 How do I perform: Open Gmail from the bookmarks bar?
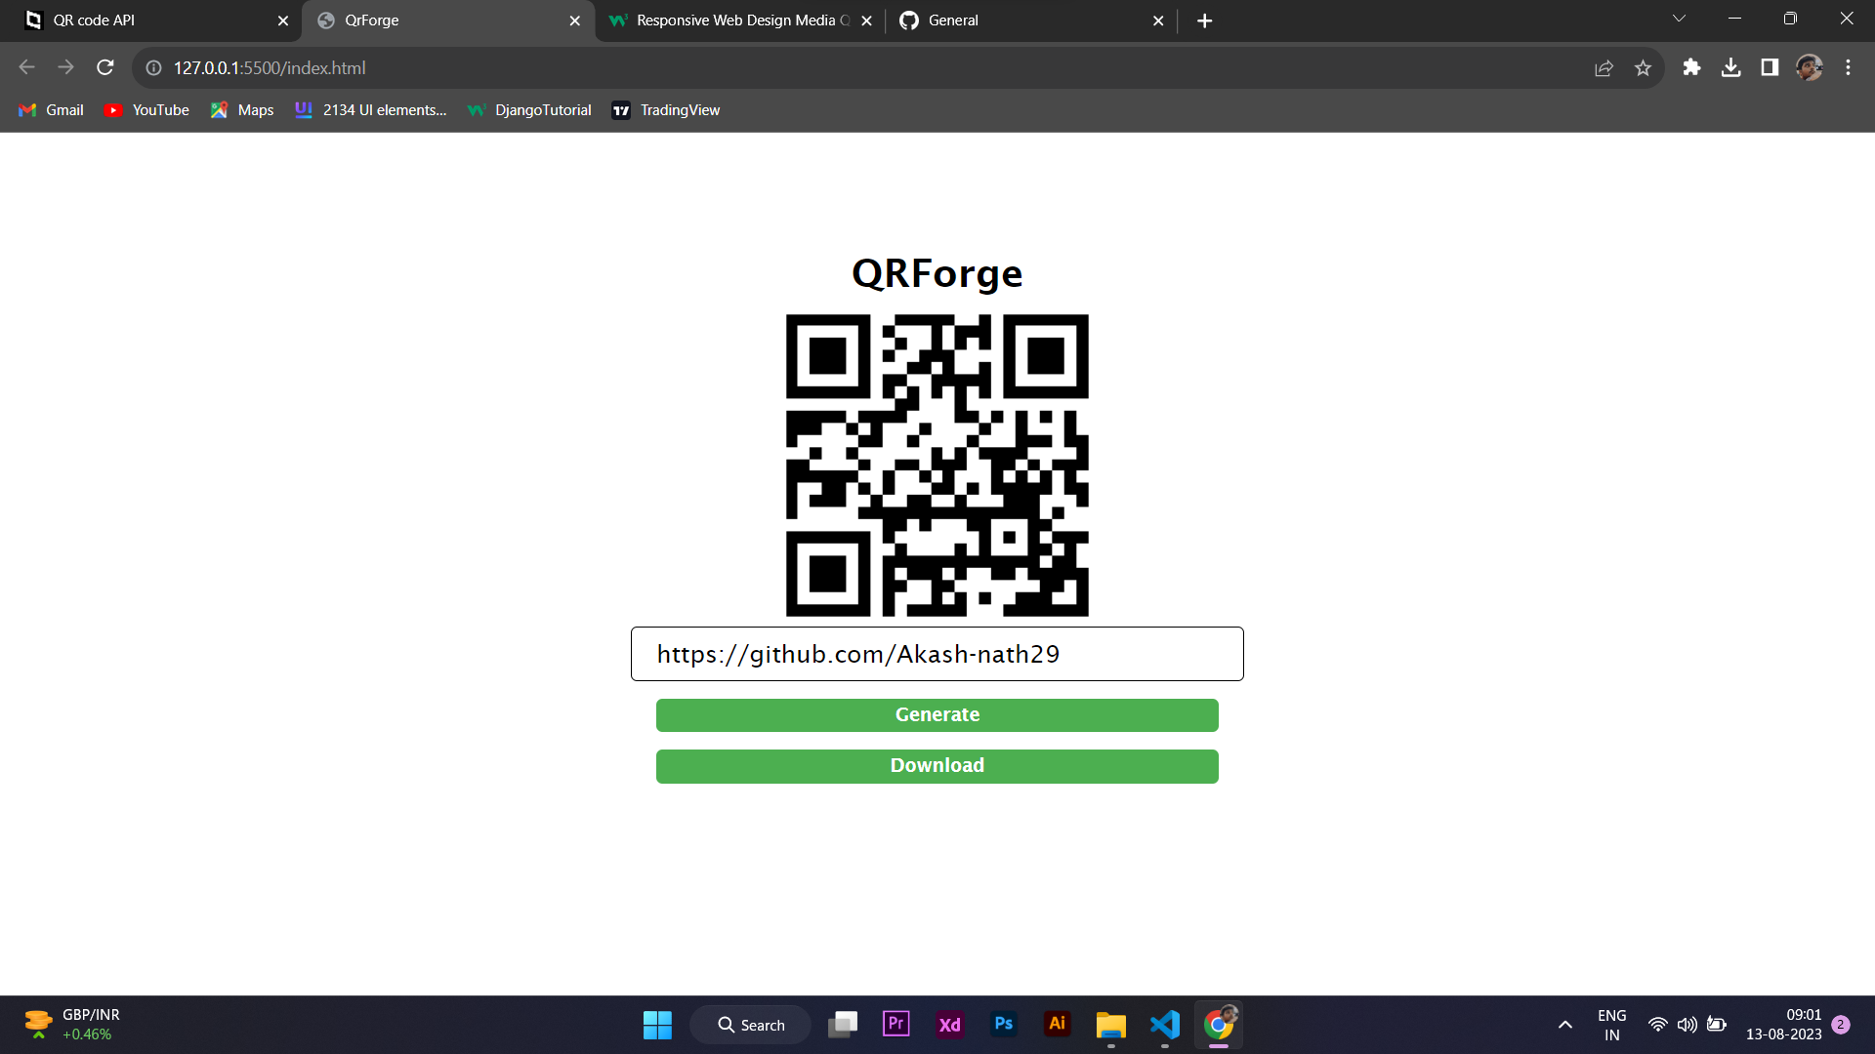[50, 109]
